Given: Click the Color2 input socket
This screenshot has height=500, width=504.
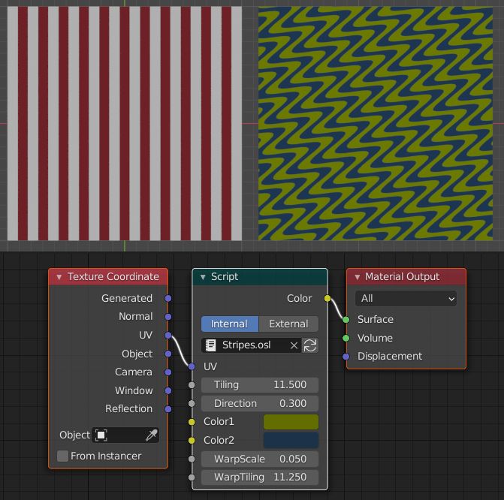Looking at the screenshot, I should coord(192,440).
